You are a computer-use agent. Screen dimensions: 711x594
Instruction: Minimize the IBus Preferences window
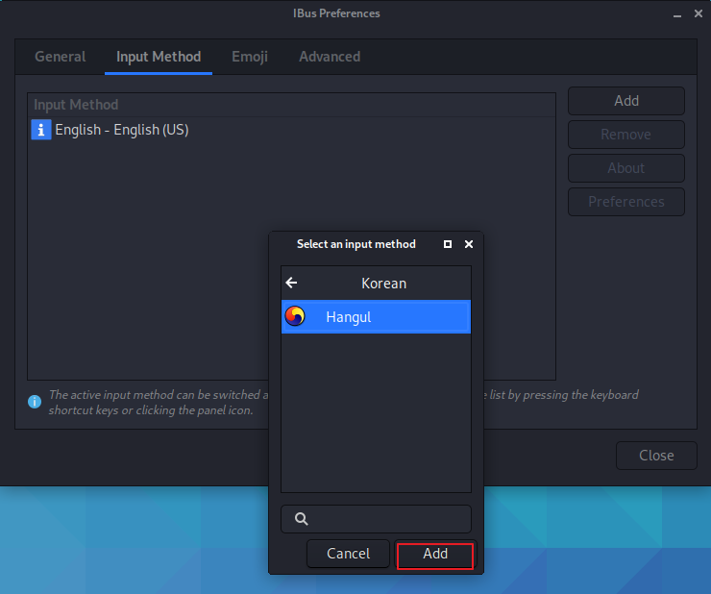(x=677, y=14)
